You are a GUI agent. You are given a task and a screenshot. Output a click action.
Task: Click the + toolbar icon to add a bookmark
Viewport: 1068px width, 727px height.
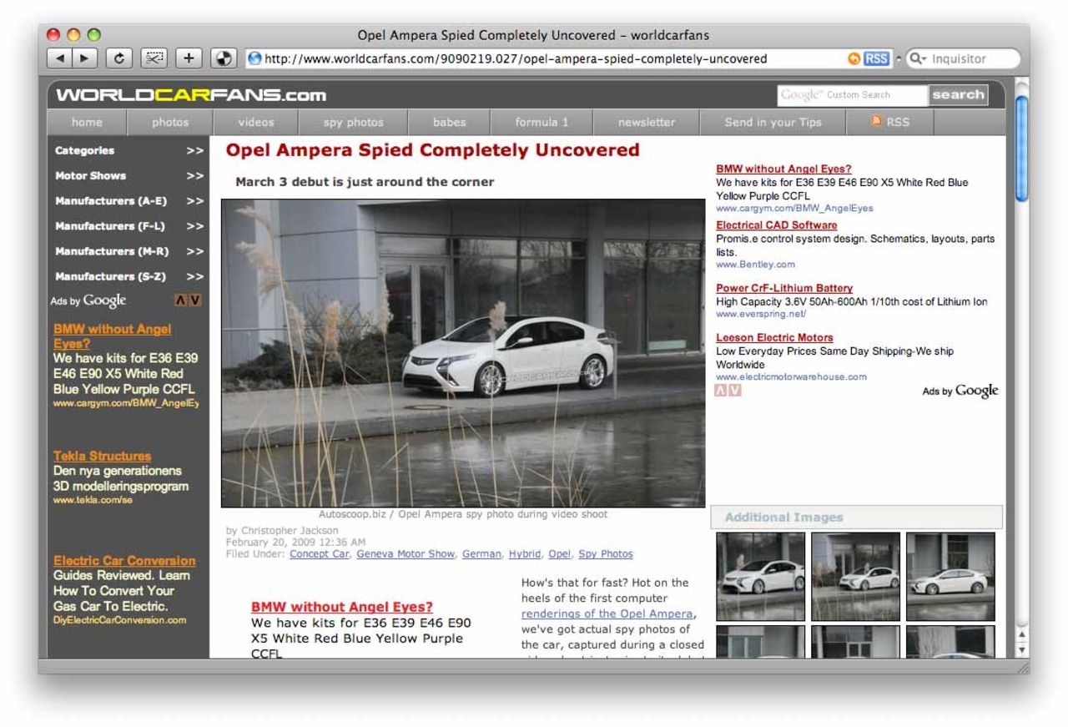coord(188,58)
